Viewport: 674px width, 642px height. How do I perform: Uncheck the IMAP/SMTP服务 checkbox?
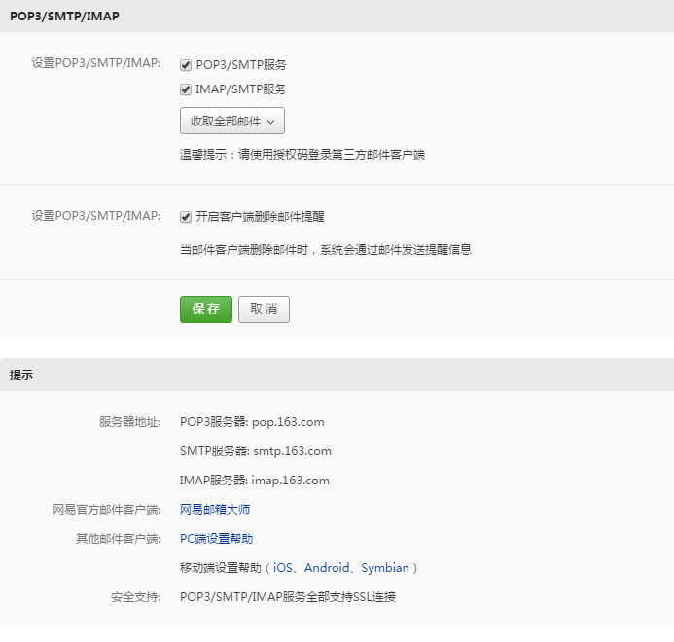186,89
